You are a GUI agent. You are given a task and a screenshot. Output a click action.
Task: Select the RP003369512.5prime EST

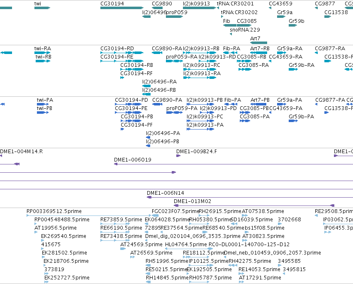pyautogui.click(x=89, y=215)
